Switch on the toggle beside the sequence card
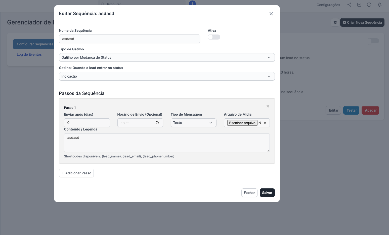389x235 pixels. (x=373, y=41)
